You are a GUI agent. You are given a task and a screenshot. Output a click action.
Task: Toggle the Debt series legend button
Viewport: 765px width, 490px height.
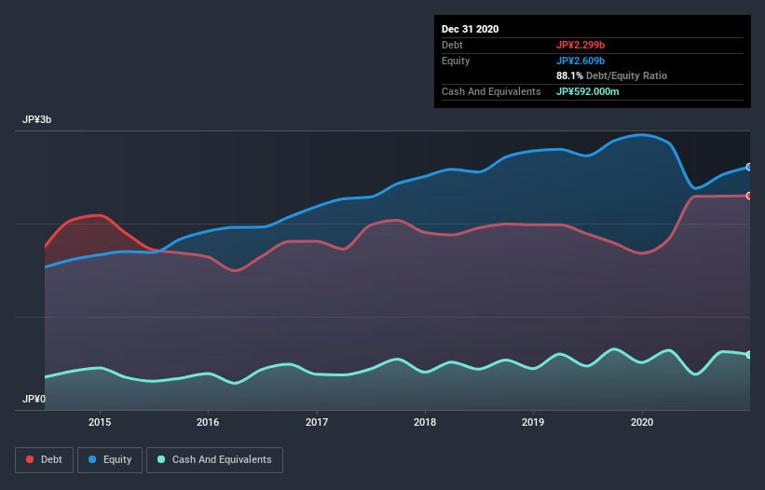pyautogui.click(x=45, y=460)
